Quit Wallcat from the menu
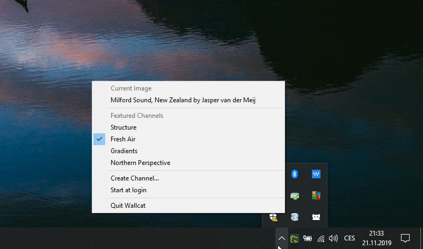This screenshot has width=423, height=249. [x=188, y=206]
